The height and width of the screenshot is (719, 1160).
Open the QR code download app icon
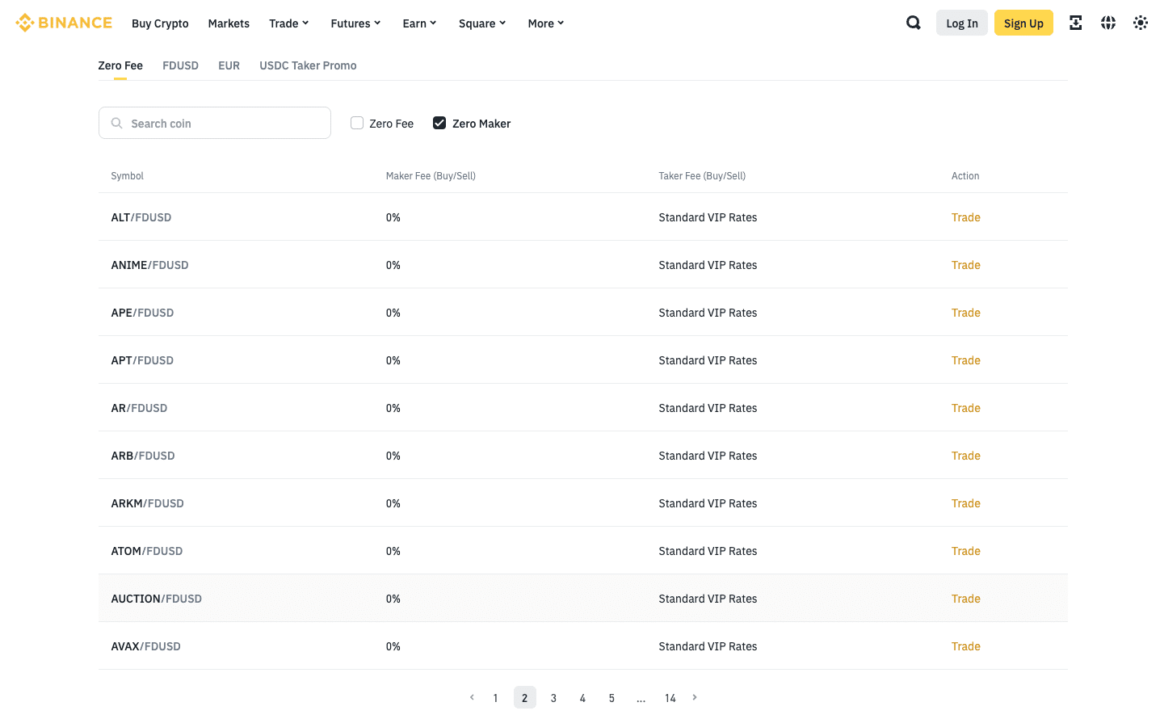click(x=1075, y=23)
